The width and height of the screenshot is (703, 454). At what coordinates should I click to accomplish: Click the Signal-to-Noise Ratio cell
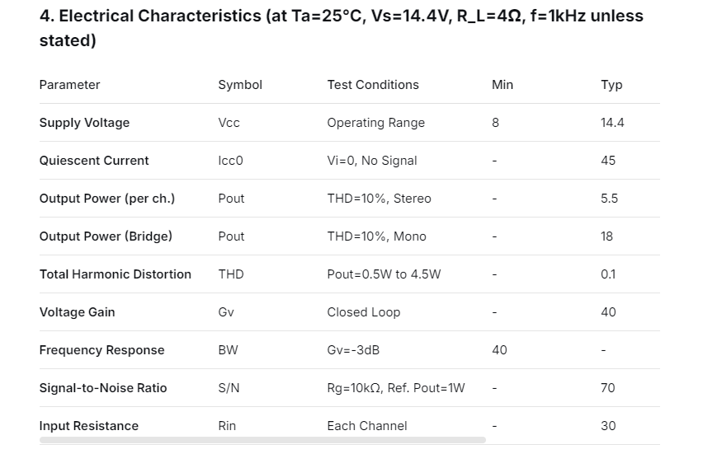click(x=103, y=388)
